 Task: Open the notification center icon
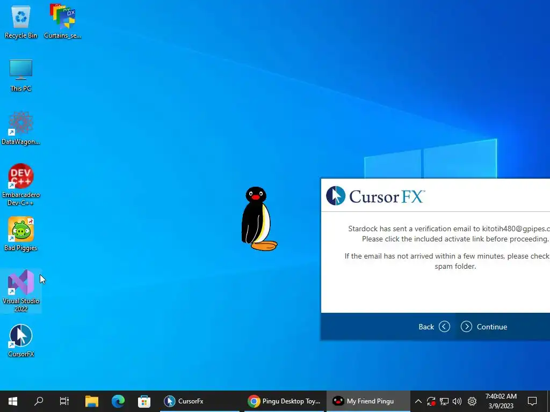[x=532, y=401]
